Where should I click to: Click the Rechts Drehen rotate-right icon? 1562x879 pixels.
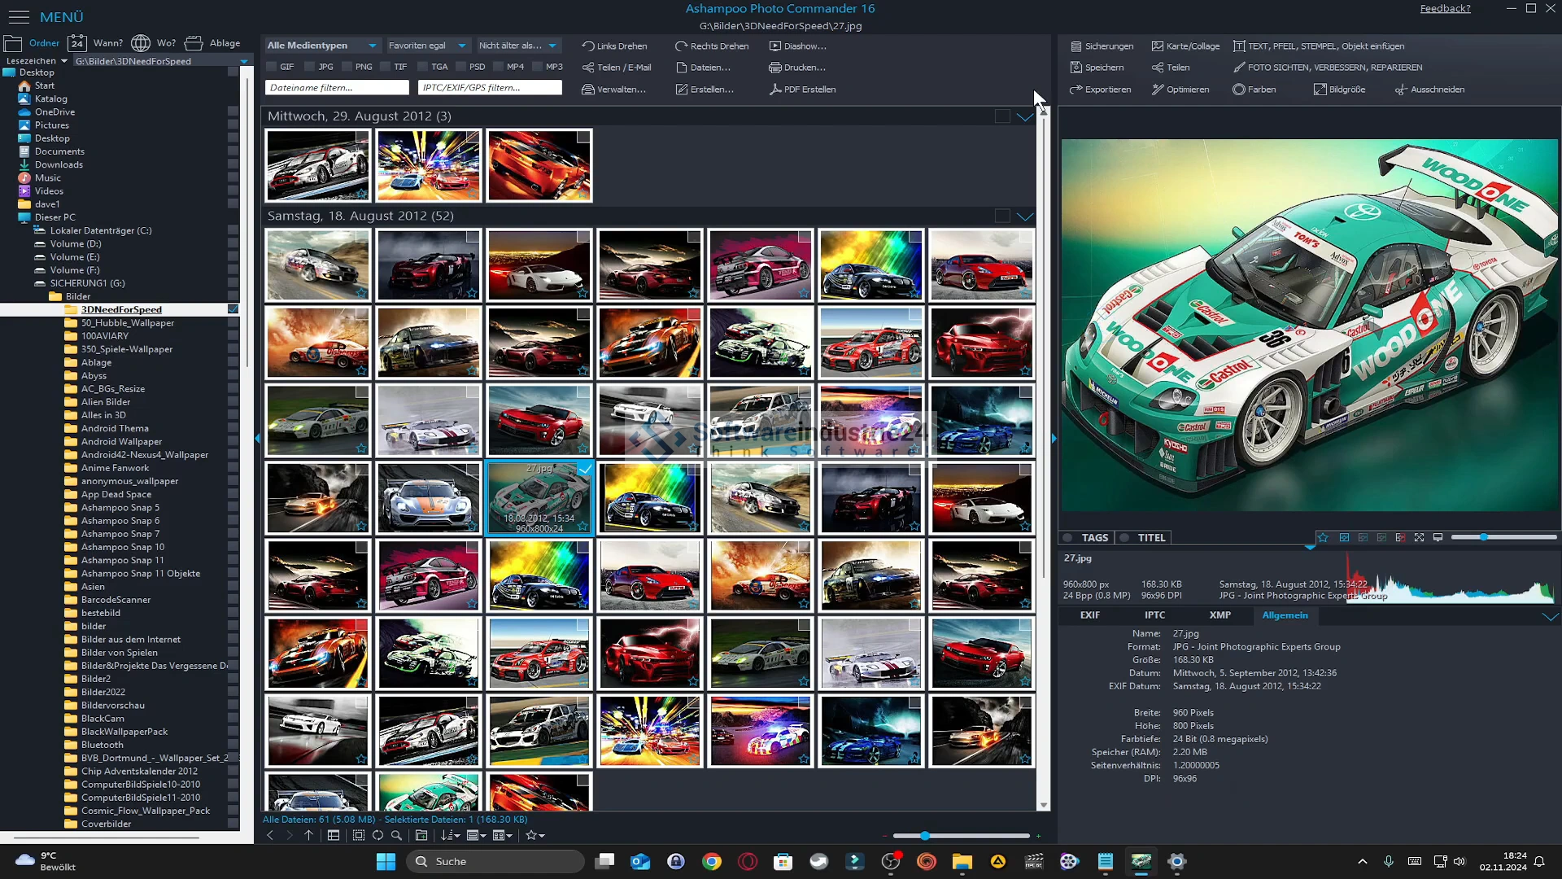click(681, 46)
